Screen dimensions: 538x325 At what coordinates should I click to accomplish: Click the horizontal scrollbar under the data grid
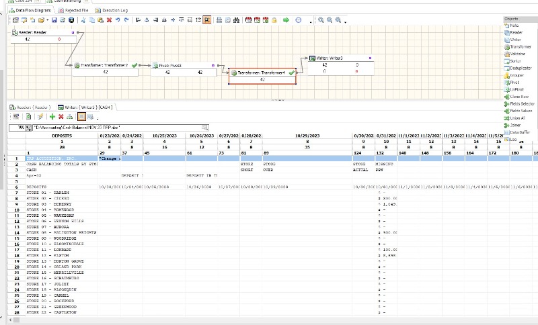(271, 320)
